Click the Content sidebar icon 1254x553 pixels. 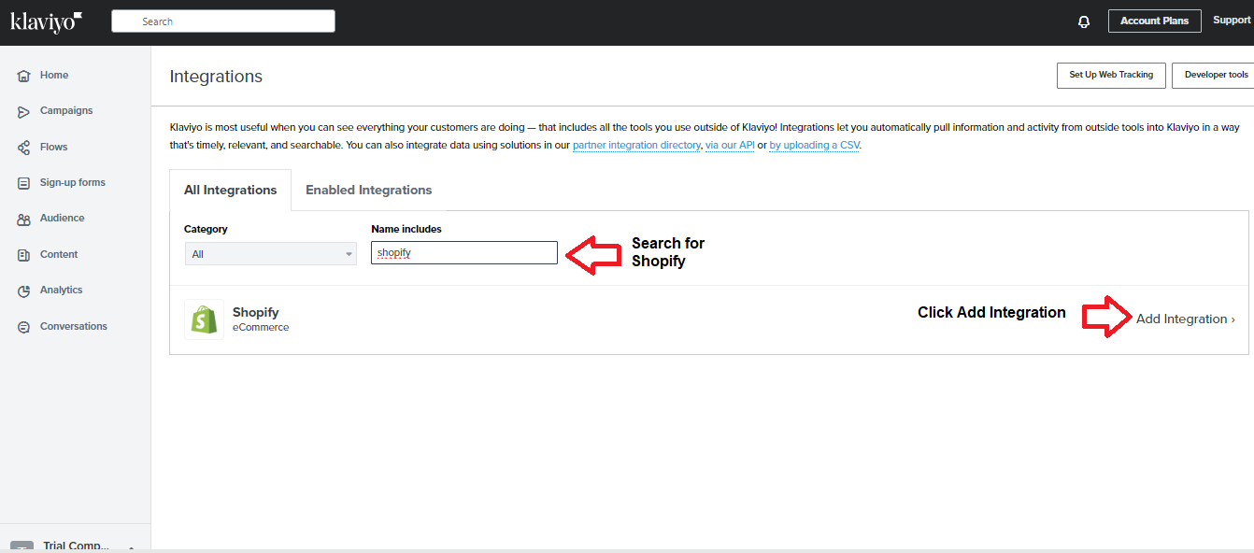[x=24, y=255]
